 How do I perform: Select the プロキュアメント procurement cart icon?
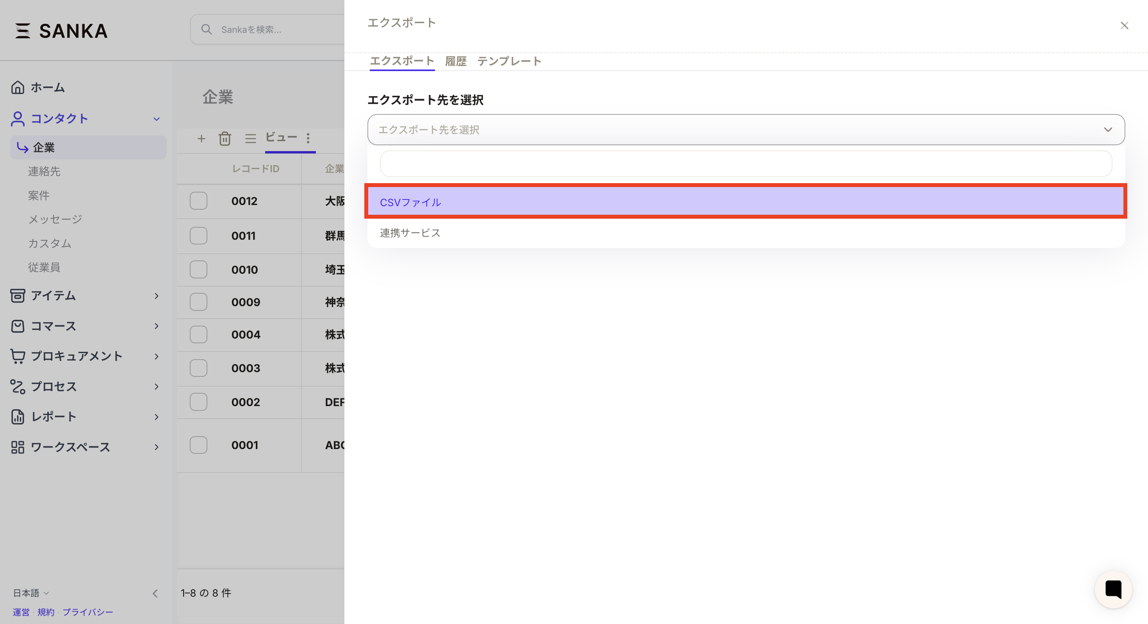pyautogui.click(x=18, y=356)
